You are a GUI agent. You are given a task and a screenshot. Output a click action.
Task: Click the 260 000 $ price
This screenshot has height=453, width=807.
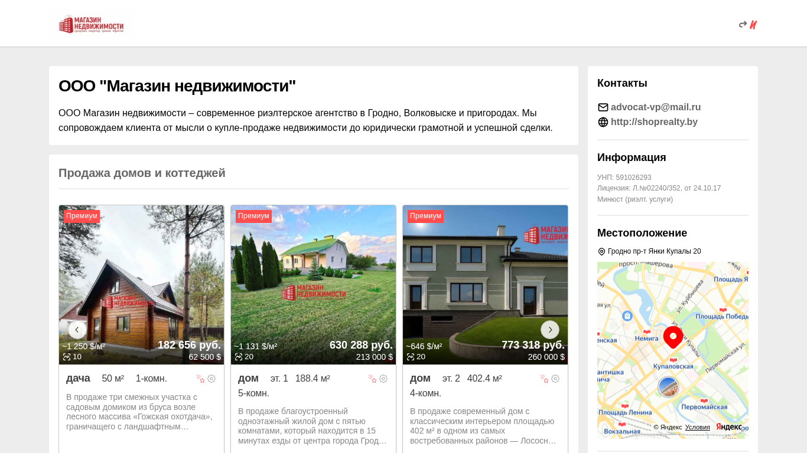[546, 357]
